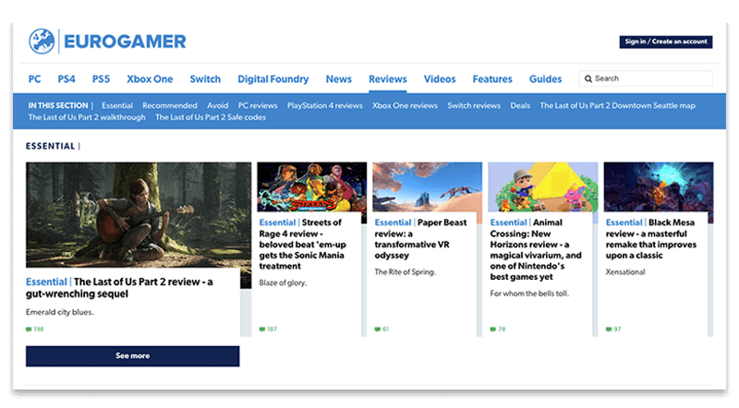Open Last of Us Part 2 Downtown Seattle map link
The height and width of the screenshot is (408, 739).
[x=617, y=105]
